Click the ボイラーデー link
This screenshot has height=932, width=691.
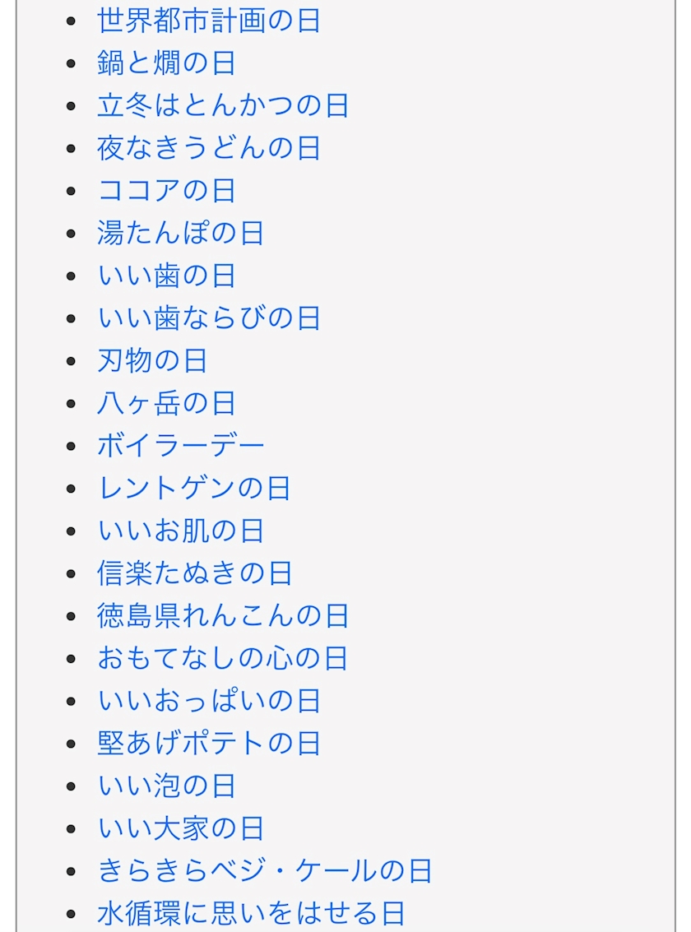(181, 446)
